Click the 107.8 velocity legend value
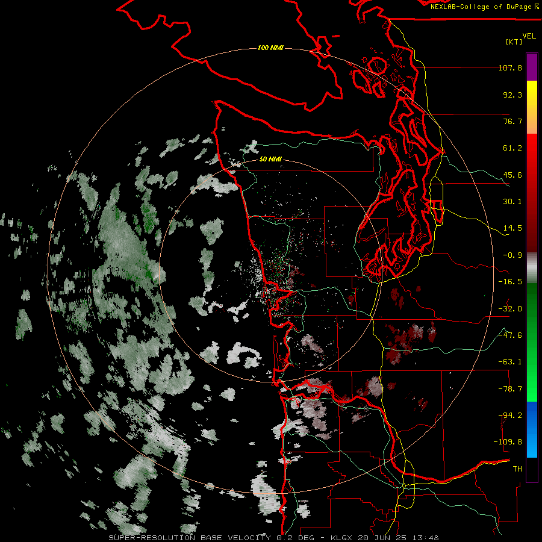Viewport: 542px width, 542px height. point(510,67)
